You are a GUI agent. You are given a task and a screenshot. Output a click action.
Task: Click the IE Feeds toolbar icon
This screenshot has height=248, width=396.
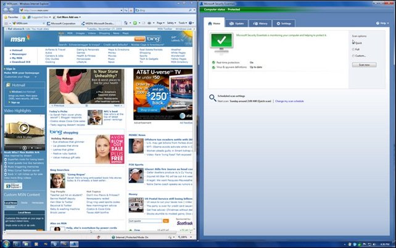click(135, 23)
